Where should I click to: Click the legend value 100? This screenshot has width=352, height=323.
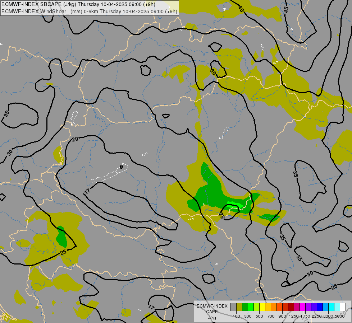236,316
